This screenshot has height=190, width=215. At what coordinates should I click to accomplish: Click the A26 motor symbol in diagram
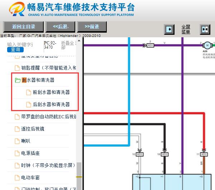pyautogui.click(x=207, y=45)
